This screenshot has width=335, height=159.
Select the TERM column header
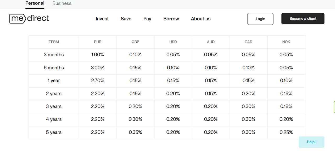point(54,42)
